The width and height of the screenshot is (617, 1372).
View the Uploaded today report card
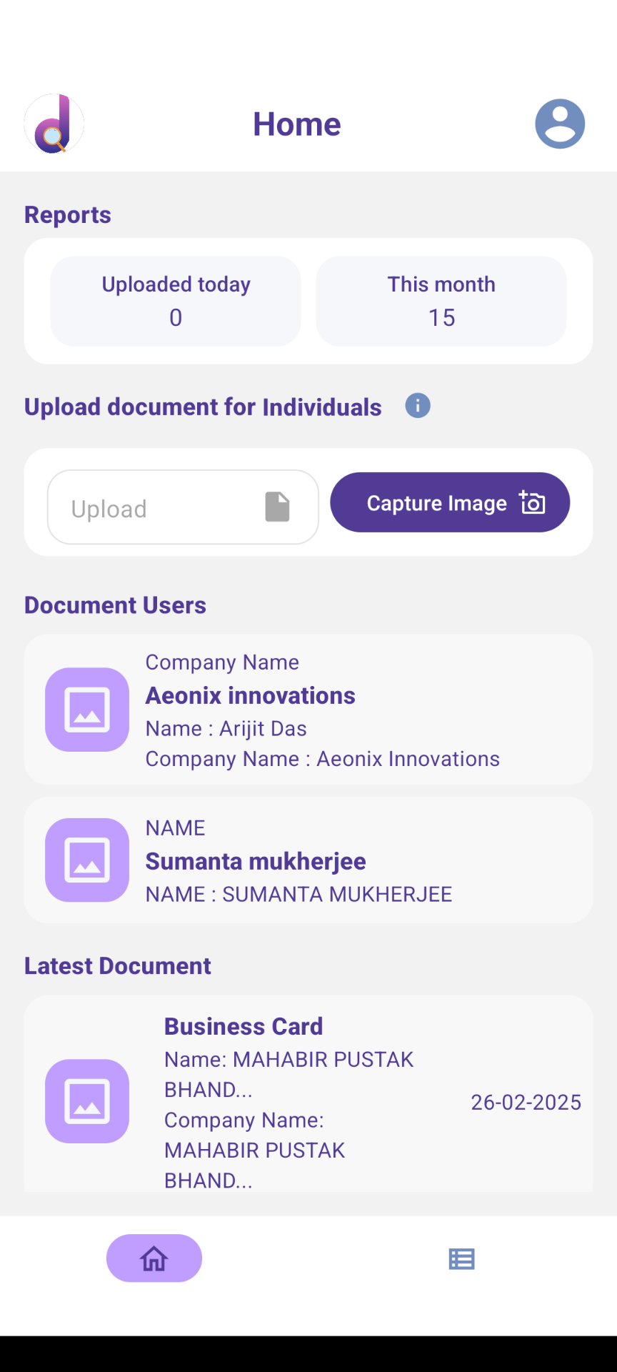pyautogui.click(x=176, y=301)
